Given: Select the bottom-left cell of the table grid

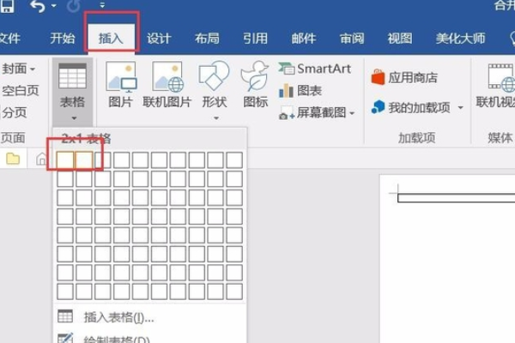Looking at the screenshot, I should tap(65, 292).
